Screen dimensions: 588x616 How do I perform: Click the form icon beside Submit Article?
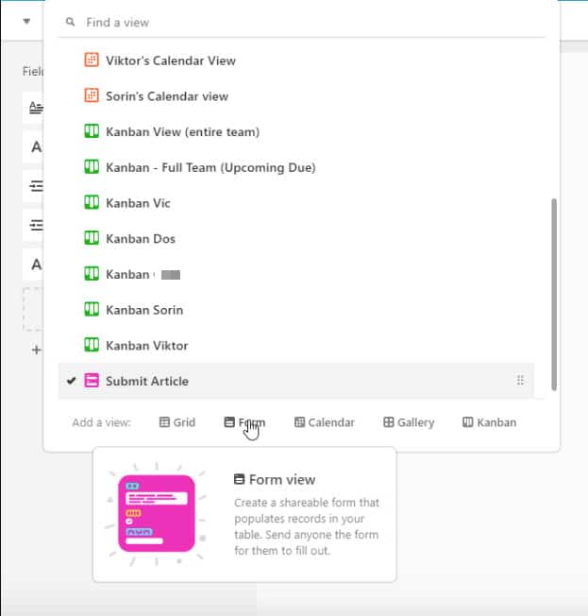92,382
